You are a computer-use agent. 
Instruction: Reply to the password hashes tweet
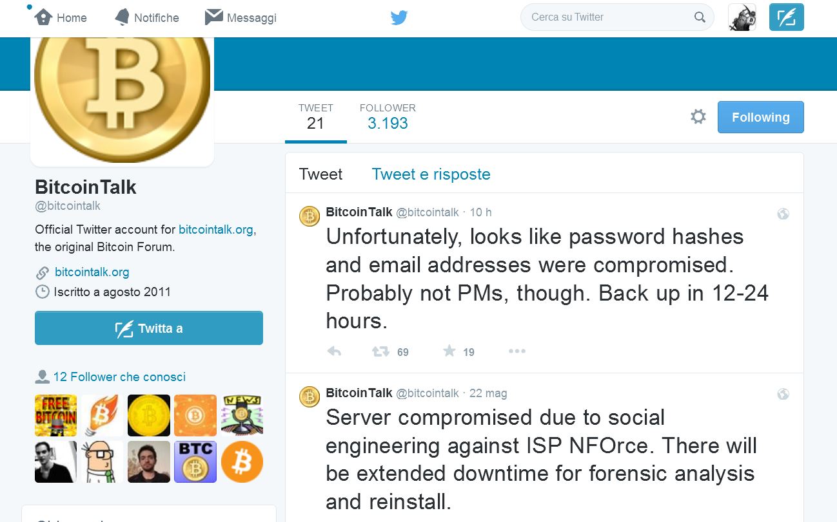(334, 351)
